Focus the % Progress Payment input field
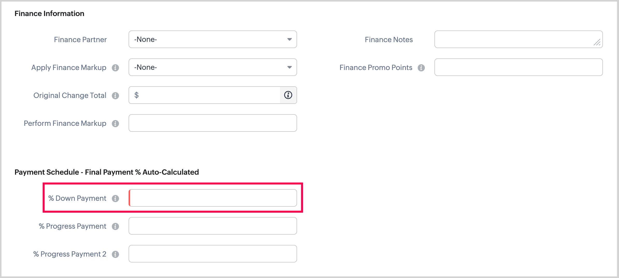 pos(213,226)
